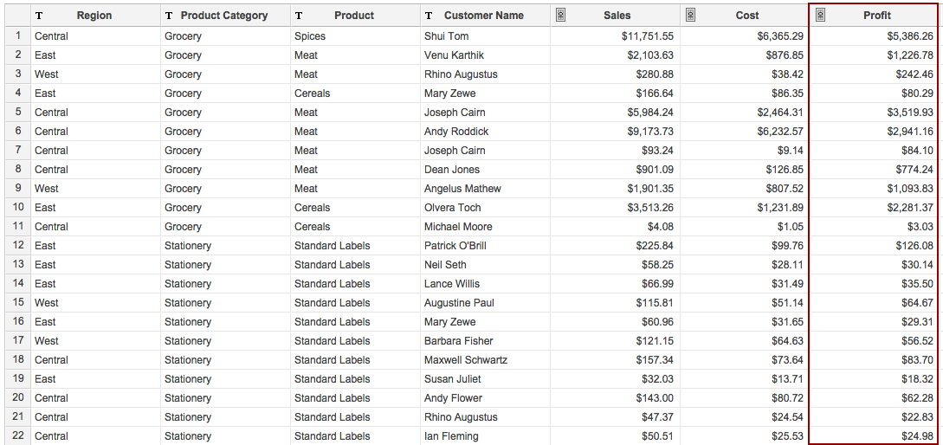Click the currency type icon in Profit header

tap(820, 15)
